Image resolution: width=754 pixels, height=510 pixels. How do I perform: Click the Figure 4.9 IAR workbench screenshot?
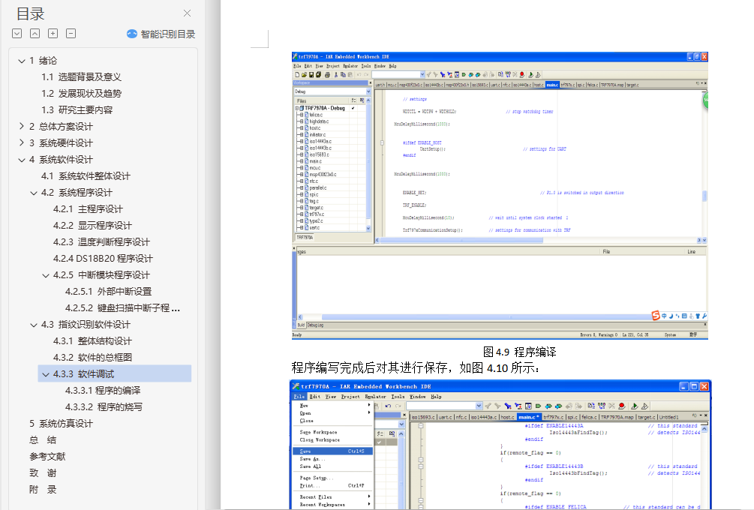[x=500, y=196]
